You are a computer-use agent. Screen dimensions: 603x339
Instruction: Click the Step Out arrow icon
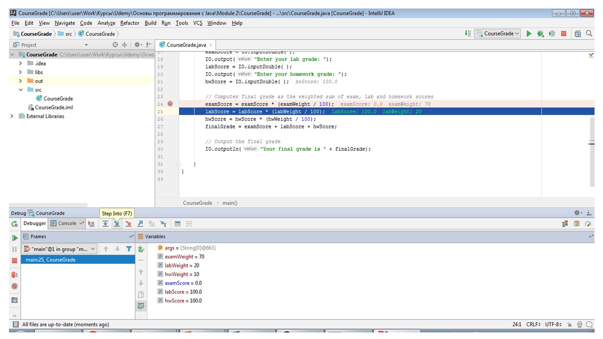(140, 224)
